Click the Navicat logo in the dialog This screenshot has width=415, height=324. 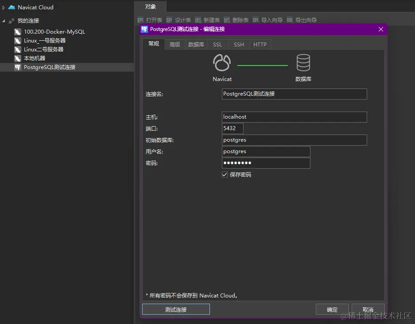(x=222, y=63)
